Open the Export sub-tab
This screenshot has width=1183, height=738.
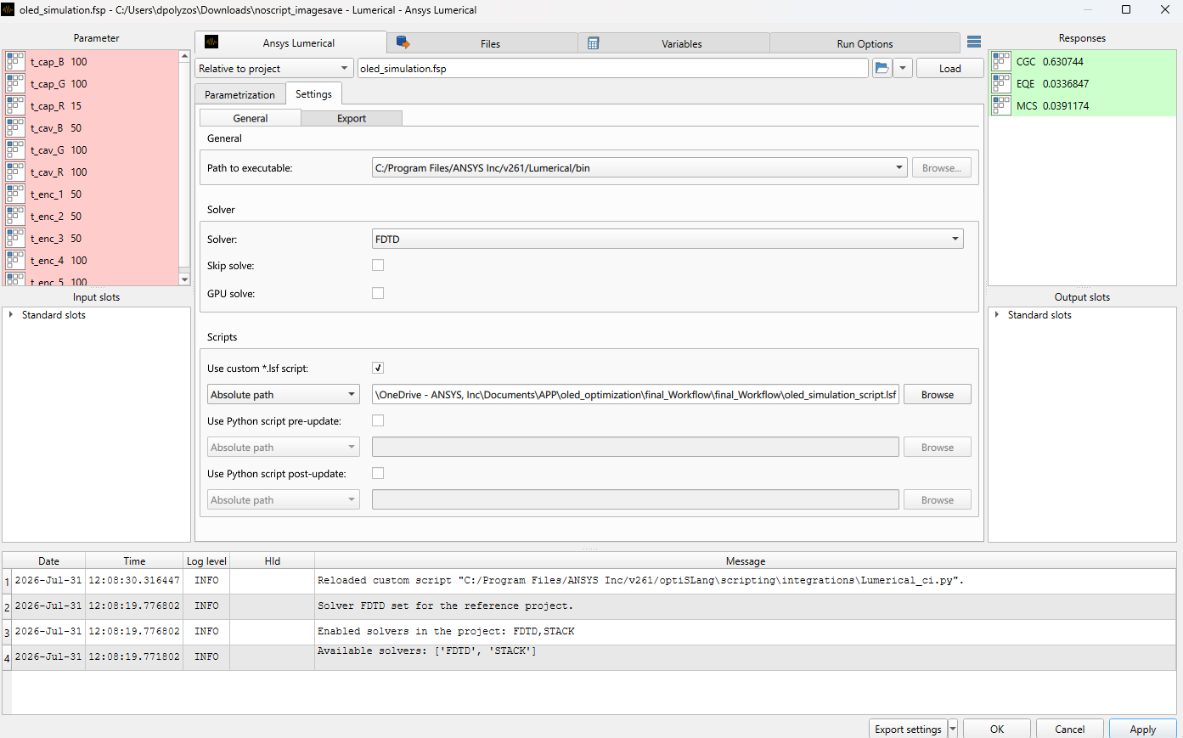coord(352,118)
